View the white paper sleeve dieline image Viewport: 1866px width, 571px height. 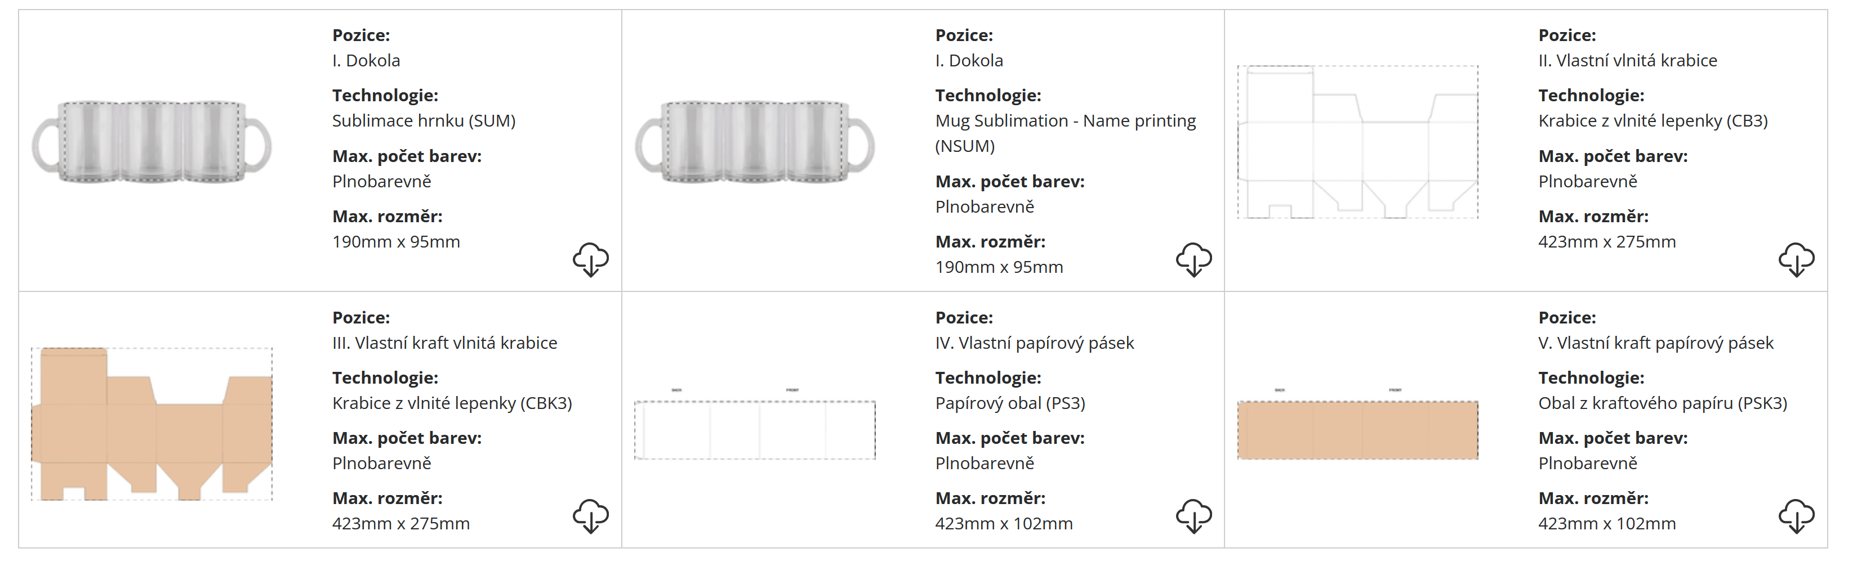click(x=754, y=429)
